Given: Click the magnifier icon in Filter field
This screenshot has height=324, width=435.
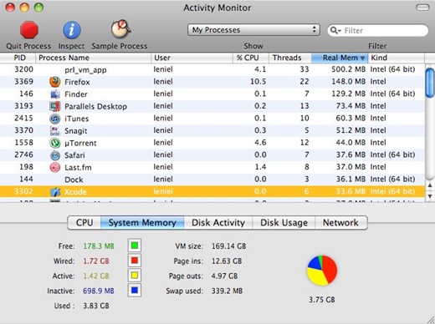Looking at the screenshot, I should point(335,30).
